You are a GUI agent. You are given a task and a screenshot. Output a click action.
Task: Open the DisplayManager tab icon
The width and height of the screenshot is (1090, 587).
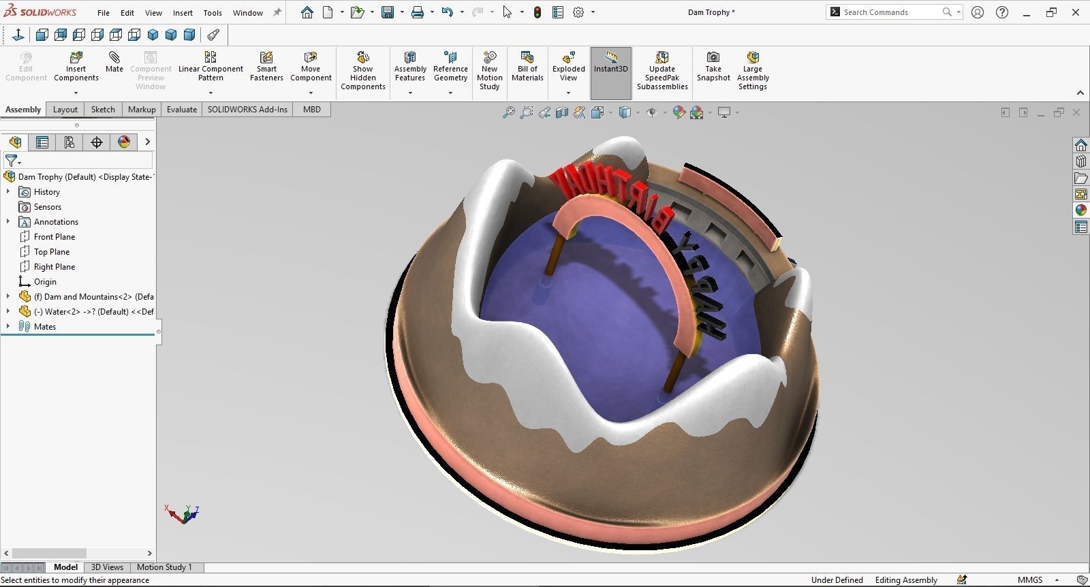pyautogui.click(x=124, y=142)
